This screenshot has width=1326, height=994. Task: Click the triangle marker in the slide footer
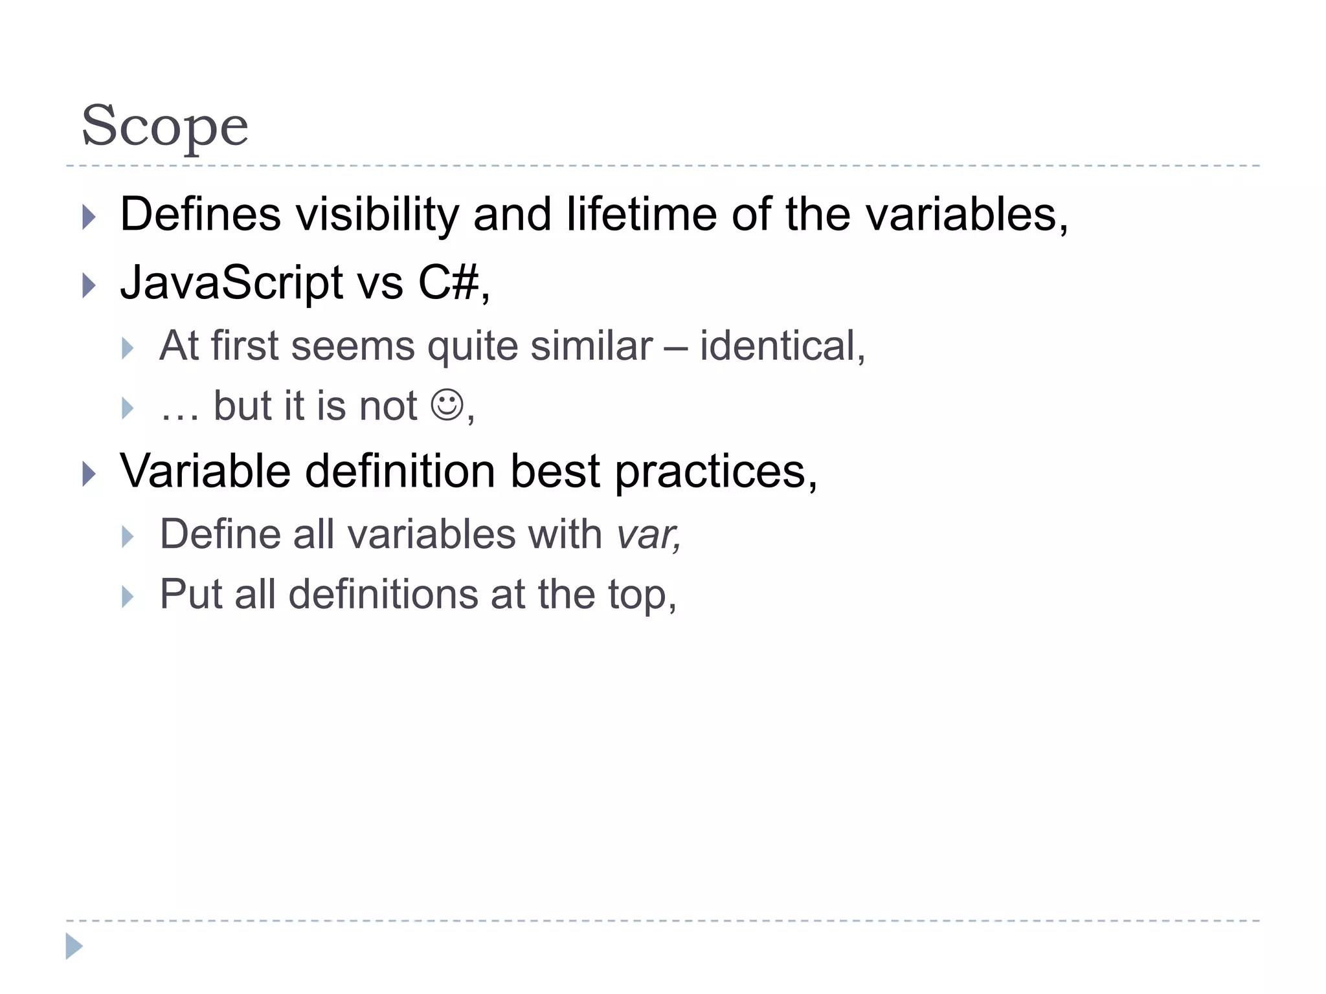coord(74,946)
